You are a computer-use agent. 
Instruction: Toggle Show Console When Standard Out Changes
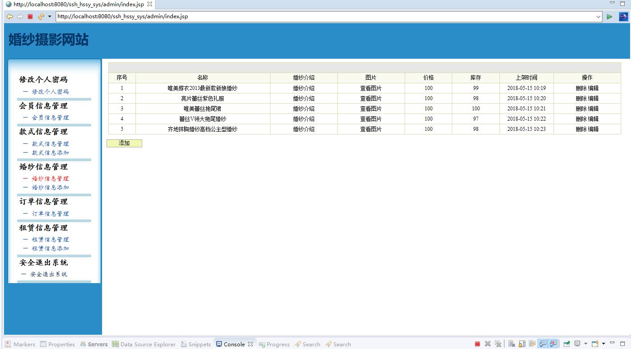pyautogui.click(x=542, y=343)
